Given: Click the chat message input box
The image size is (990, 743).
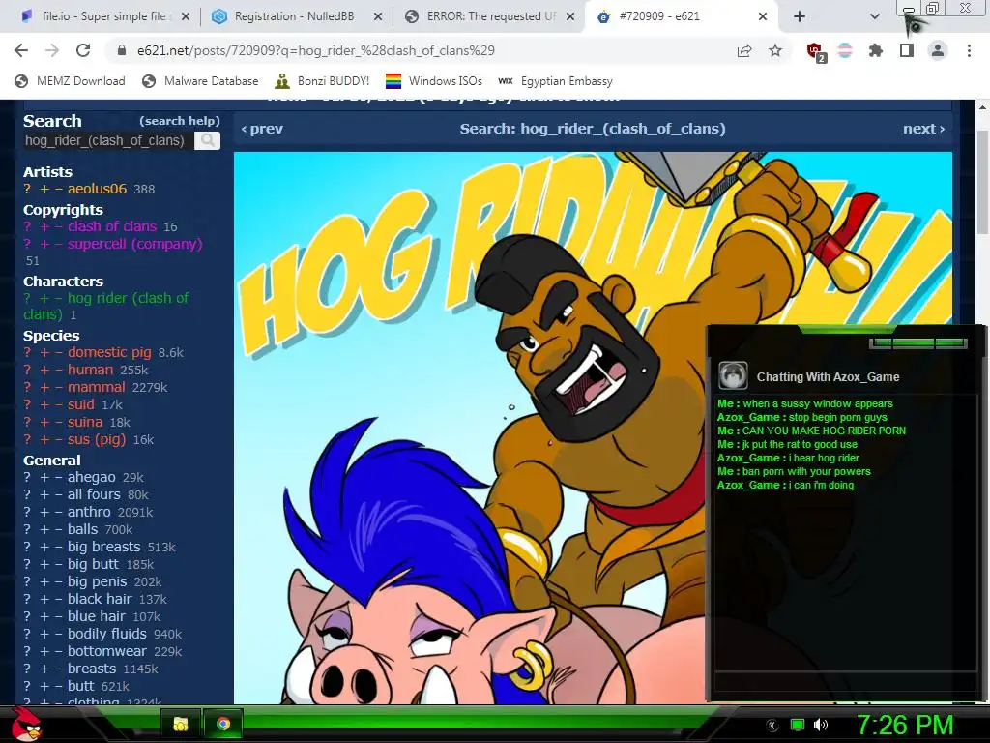Looking at the screenshot, I should [845, 682].
